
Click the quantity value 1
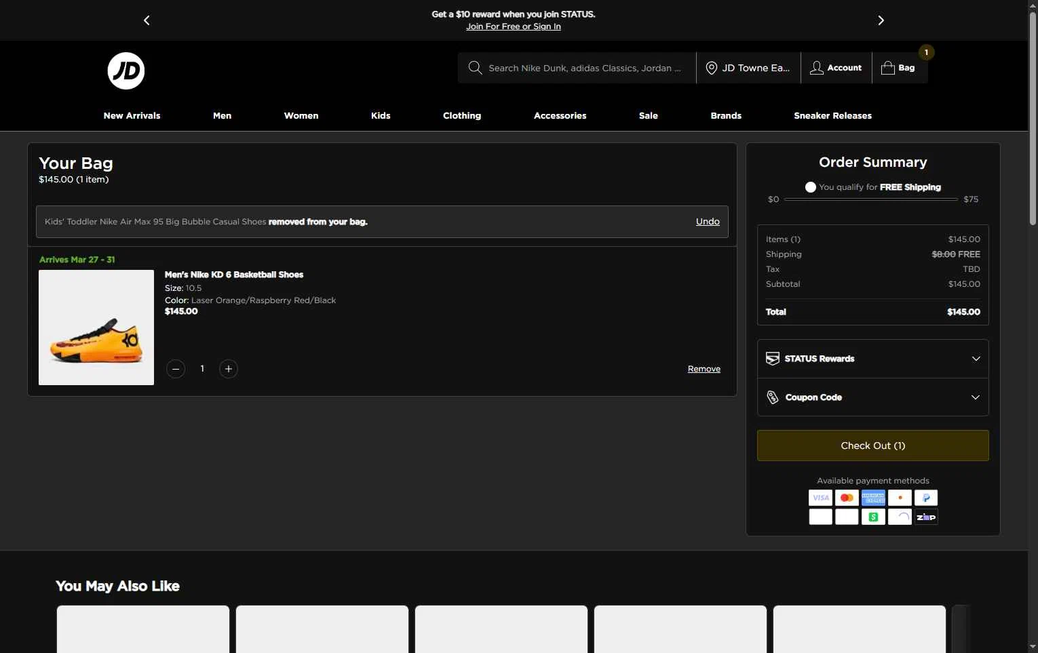click(x=202, y=369)
